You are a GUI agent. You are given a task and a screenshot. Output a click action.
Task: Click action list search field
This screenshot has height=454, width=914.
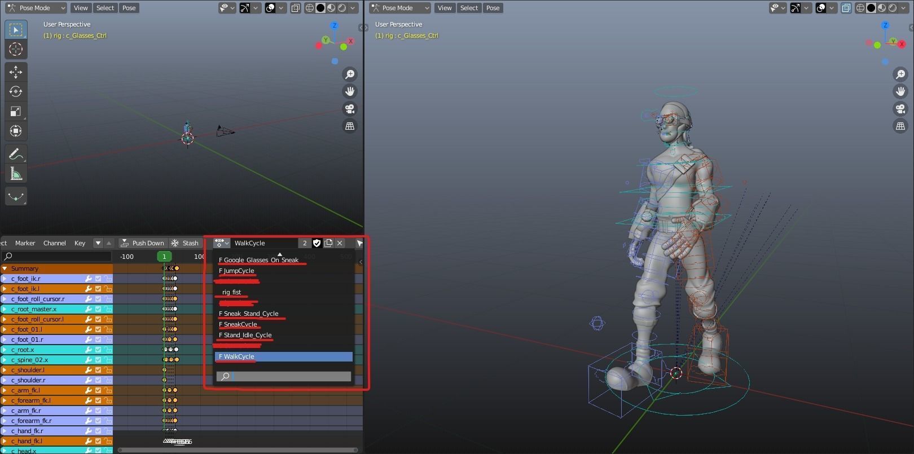[x=284, y=376]
